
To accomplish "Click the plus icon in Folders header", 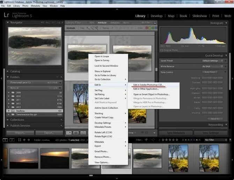I will 61,77.
